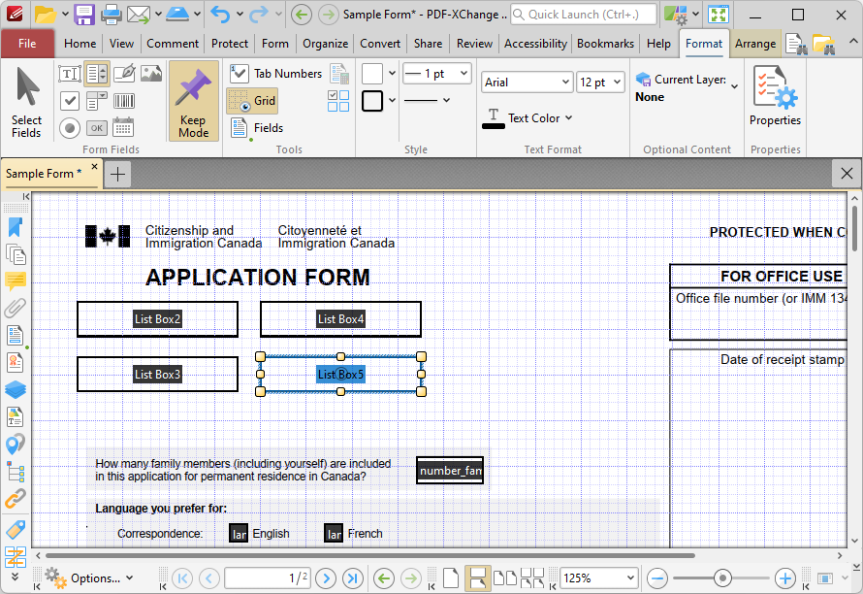Switch to the Form ribbon tab
The width and height of the screenshot is (863, 594).
tap(274, 44)
